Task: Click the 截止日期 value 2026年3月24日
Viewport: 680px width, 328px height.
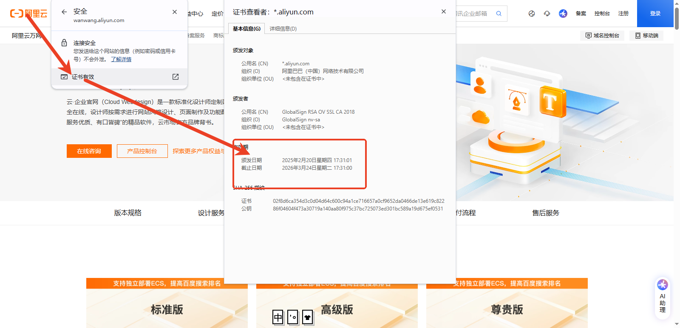Action: click(317, 168)
